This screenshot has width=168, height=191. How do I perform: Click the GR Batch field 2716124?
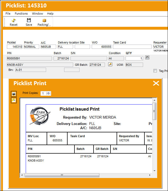click(97, 65)
